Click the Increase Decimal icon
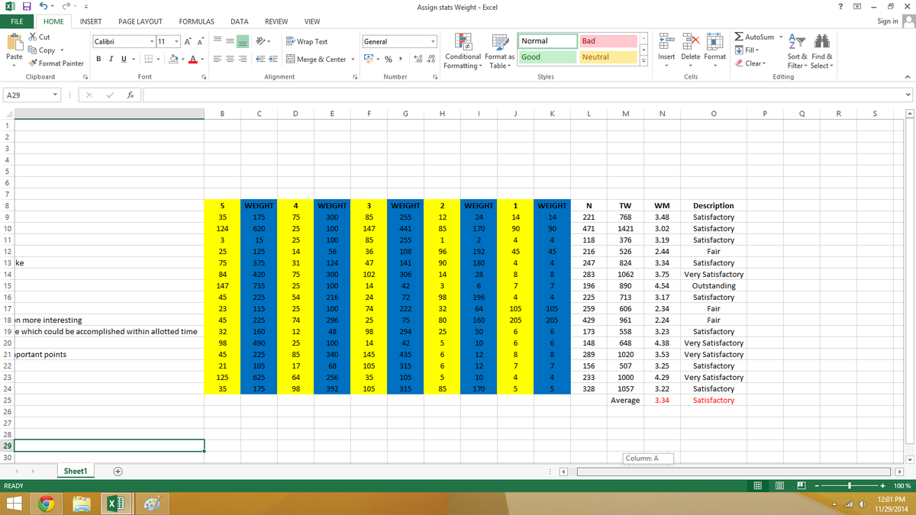916x515 pixels. pyautogui.click(x=417, y=60)
